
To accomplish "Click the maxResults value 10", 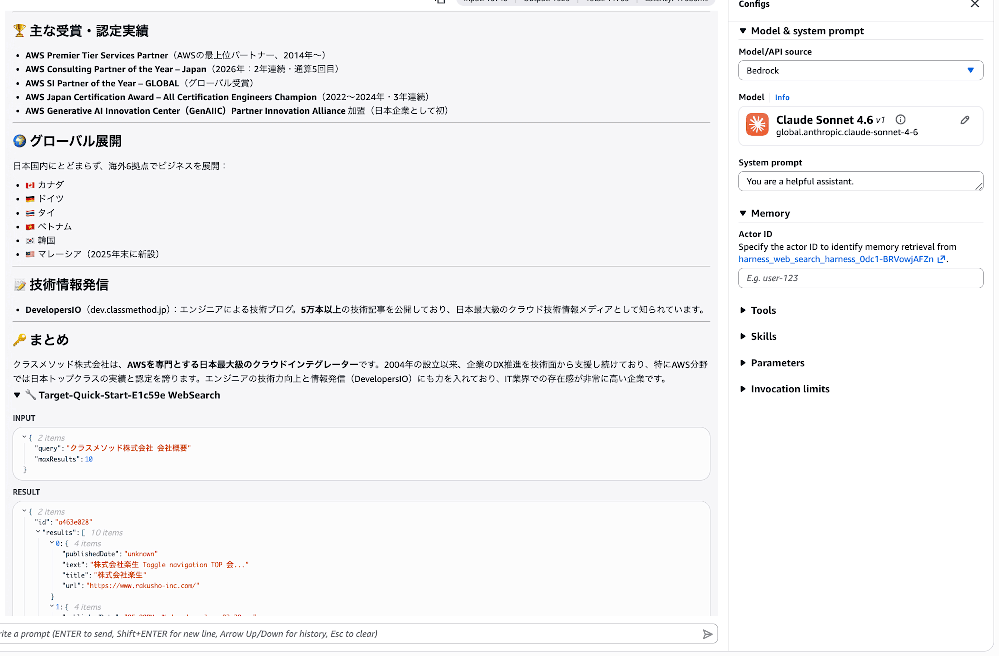I will click(89, 459).
